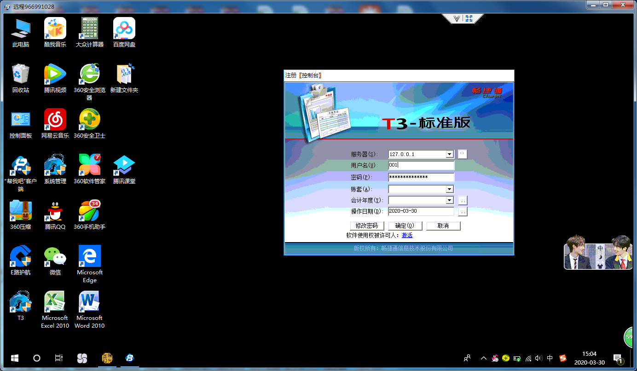Click the fan-shaped taskbar app icon
This screenshot has width=637, height=371.
click(82, 358)
